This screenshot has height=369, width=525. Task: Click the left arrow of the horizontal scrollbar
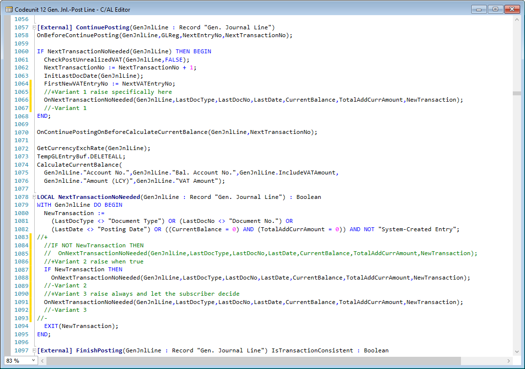coord(42,360)
